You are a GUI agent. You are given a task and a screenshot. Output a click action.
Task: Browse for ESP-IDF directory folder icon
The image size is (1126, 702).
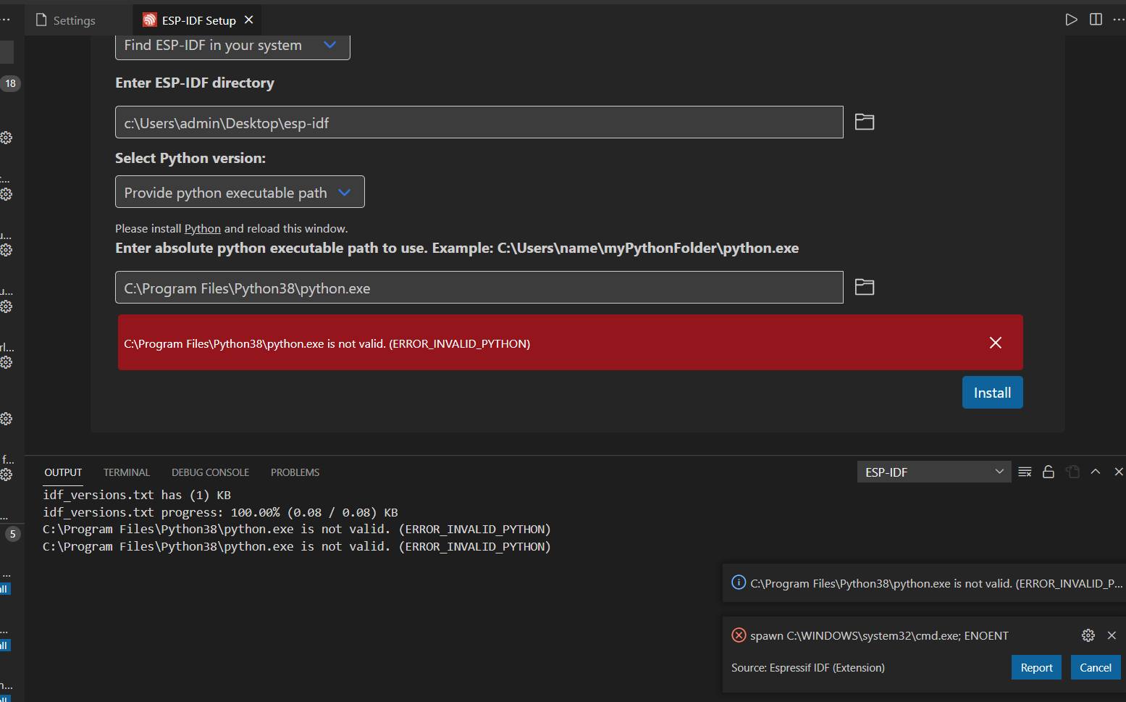click(865, 122)
